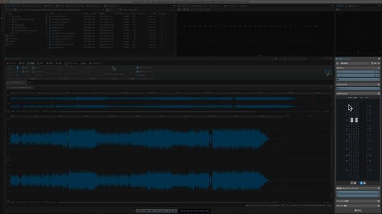The image size is (382, 214).
Task: Open the resampling slot in Master Section
Action: pyautogui.click(x=358, y=89)
